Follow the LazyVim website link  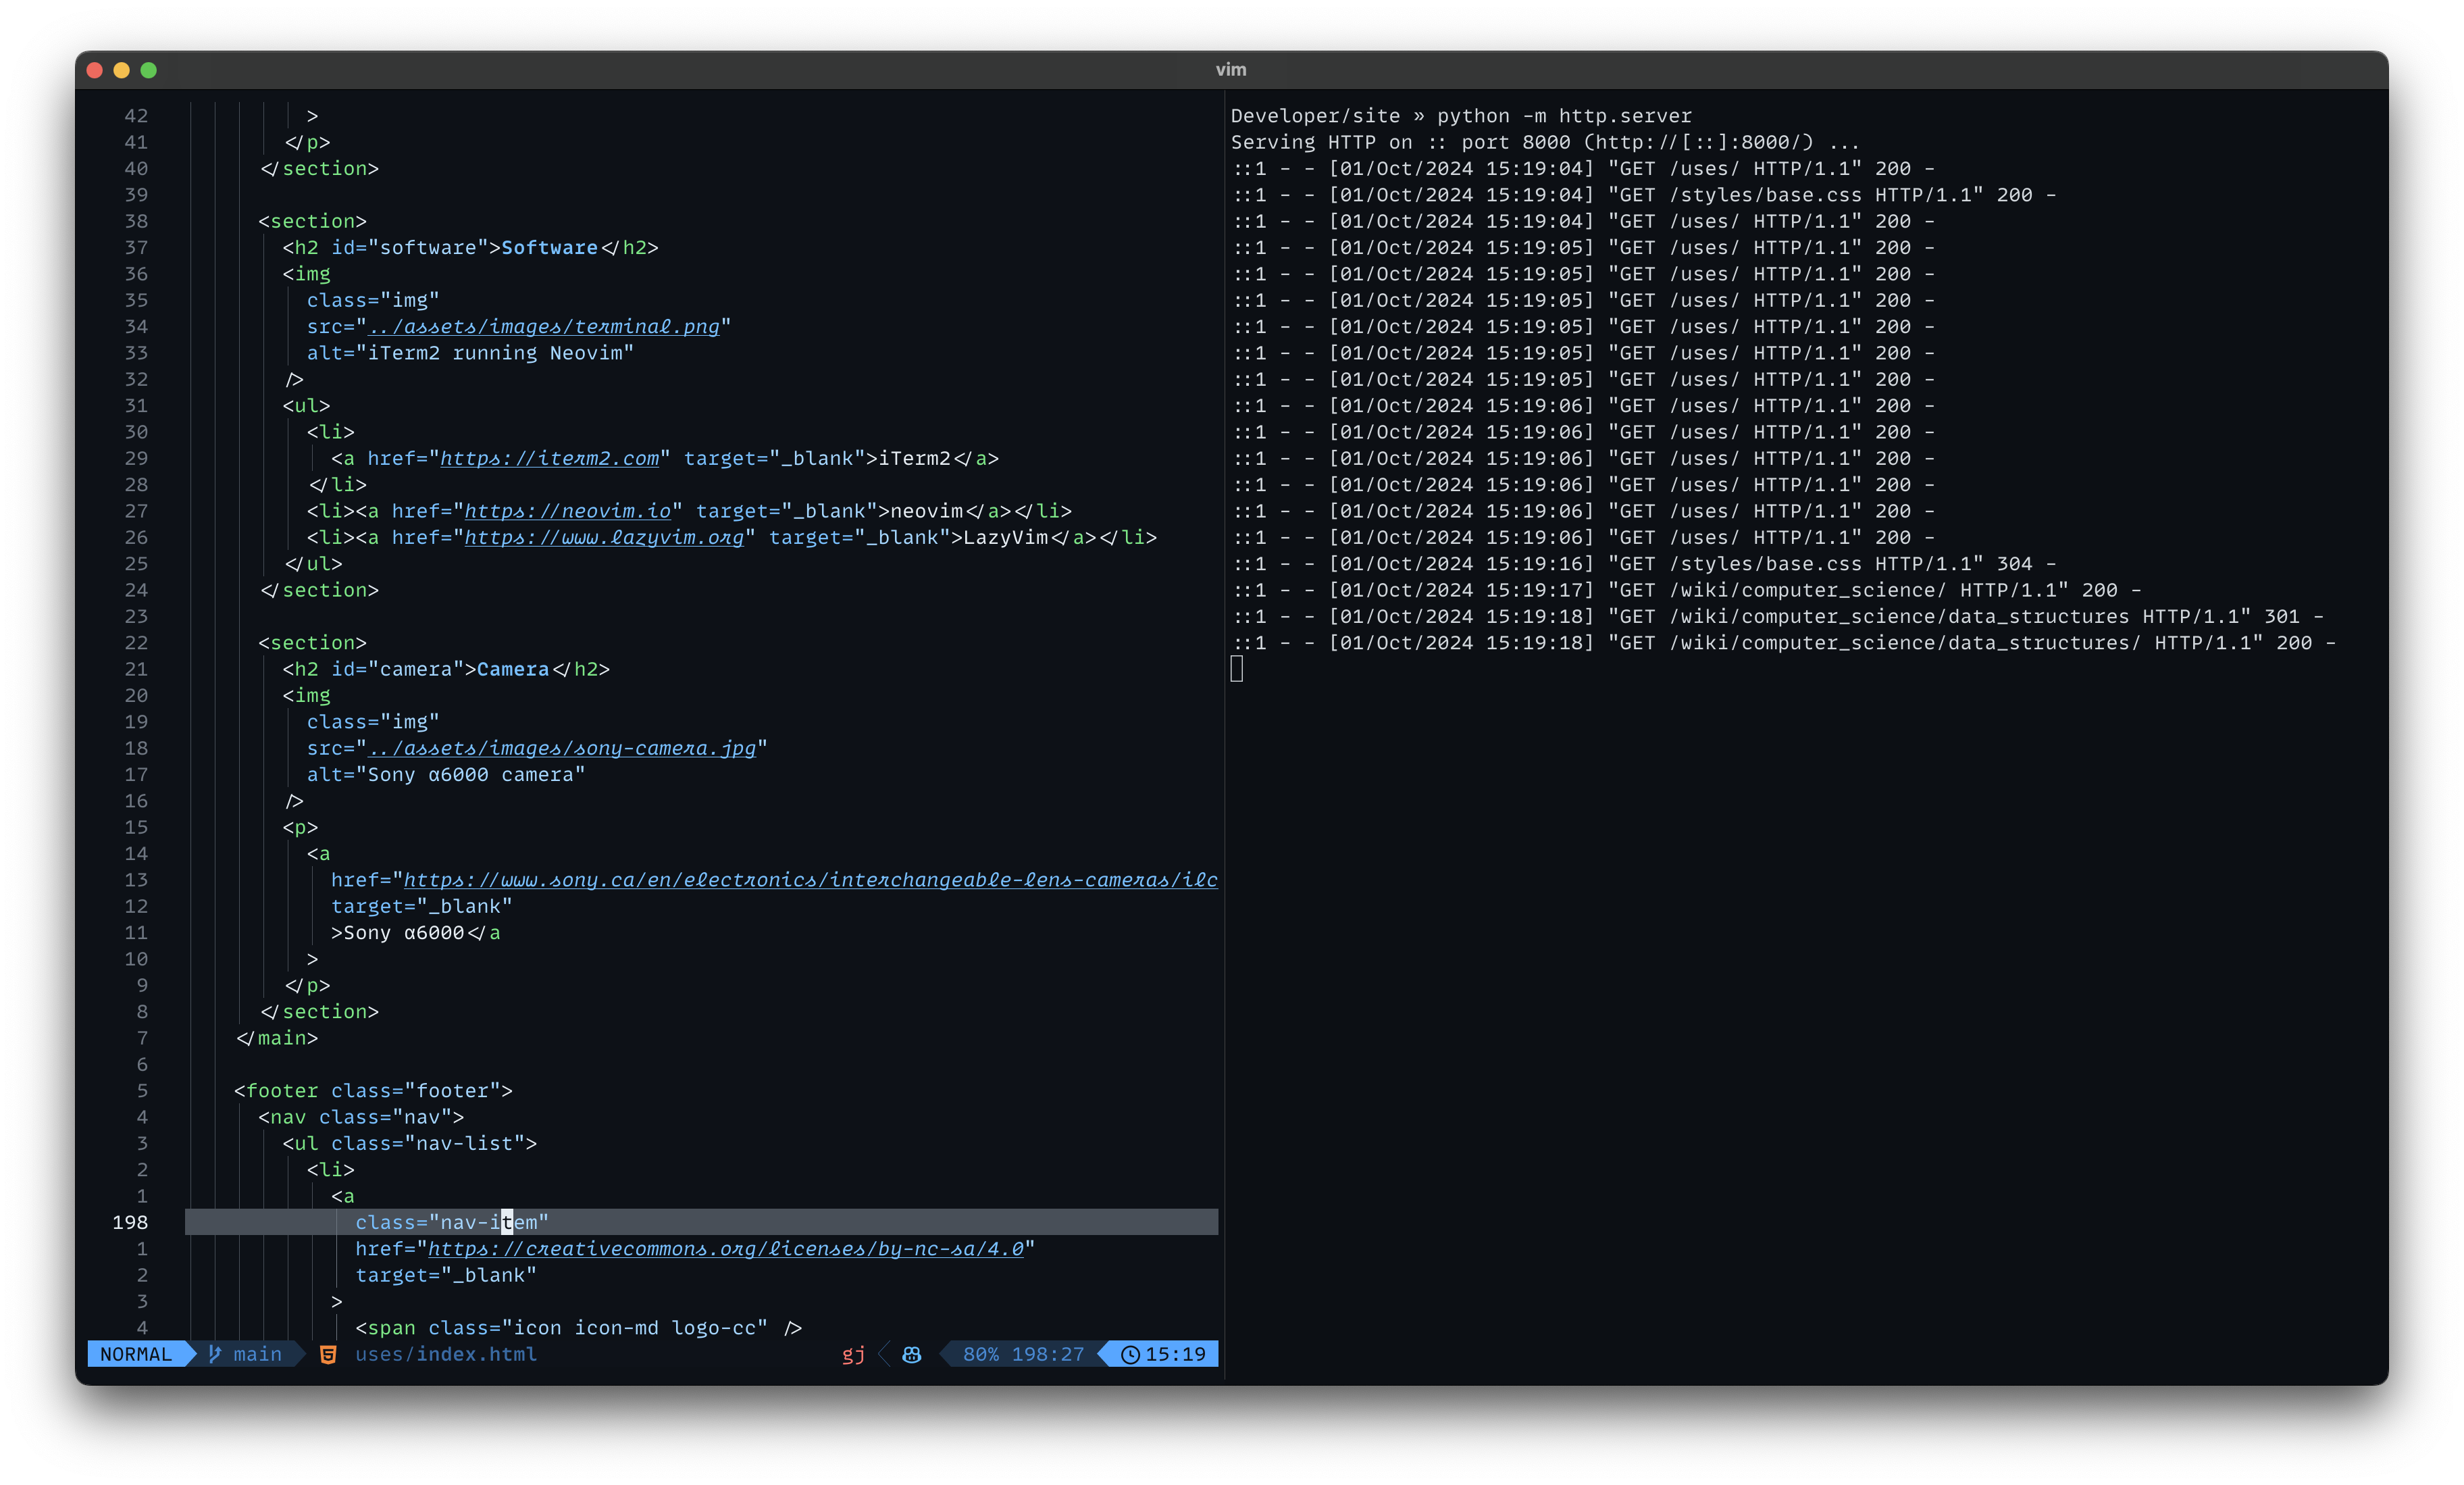coord(605,537)
